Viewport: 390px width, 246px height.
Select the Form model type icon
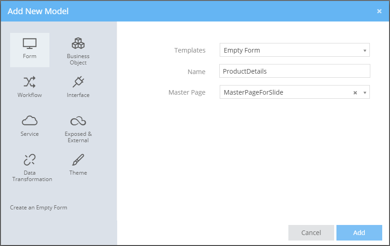pyautogui.click(x=30, y=44)
